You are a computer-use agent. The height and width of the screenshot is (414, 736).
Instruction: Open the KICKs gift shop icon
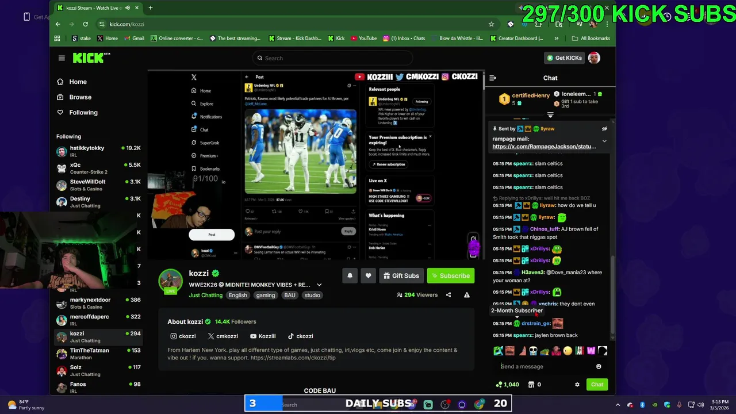coord(531,385)
